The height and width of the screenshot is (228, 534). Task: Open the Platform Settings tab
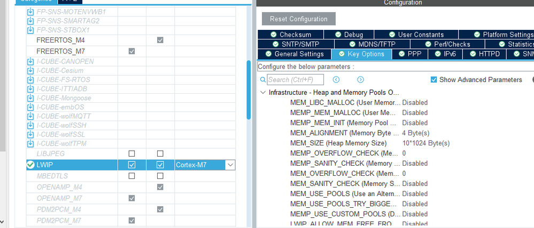tap(496, 35)
